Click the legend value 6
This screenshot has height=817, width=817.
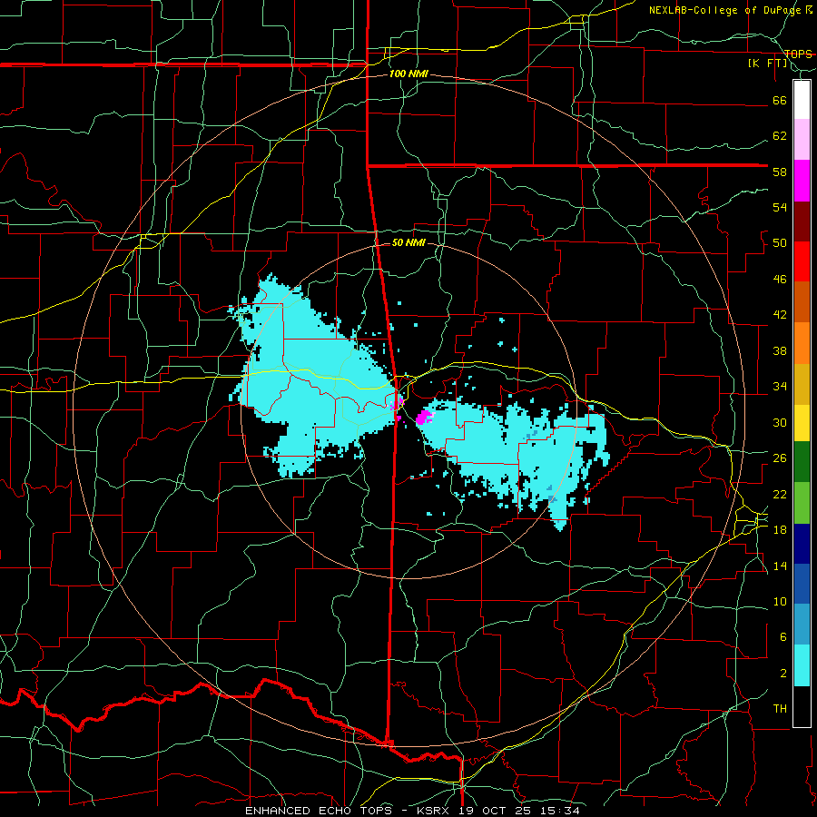tap(783, 637)
